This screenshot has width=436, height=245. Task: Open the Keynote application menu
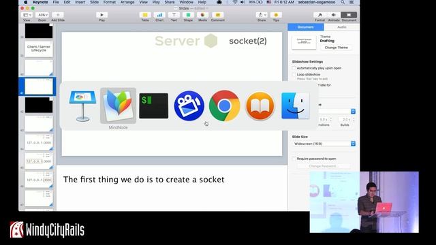40,2
